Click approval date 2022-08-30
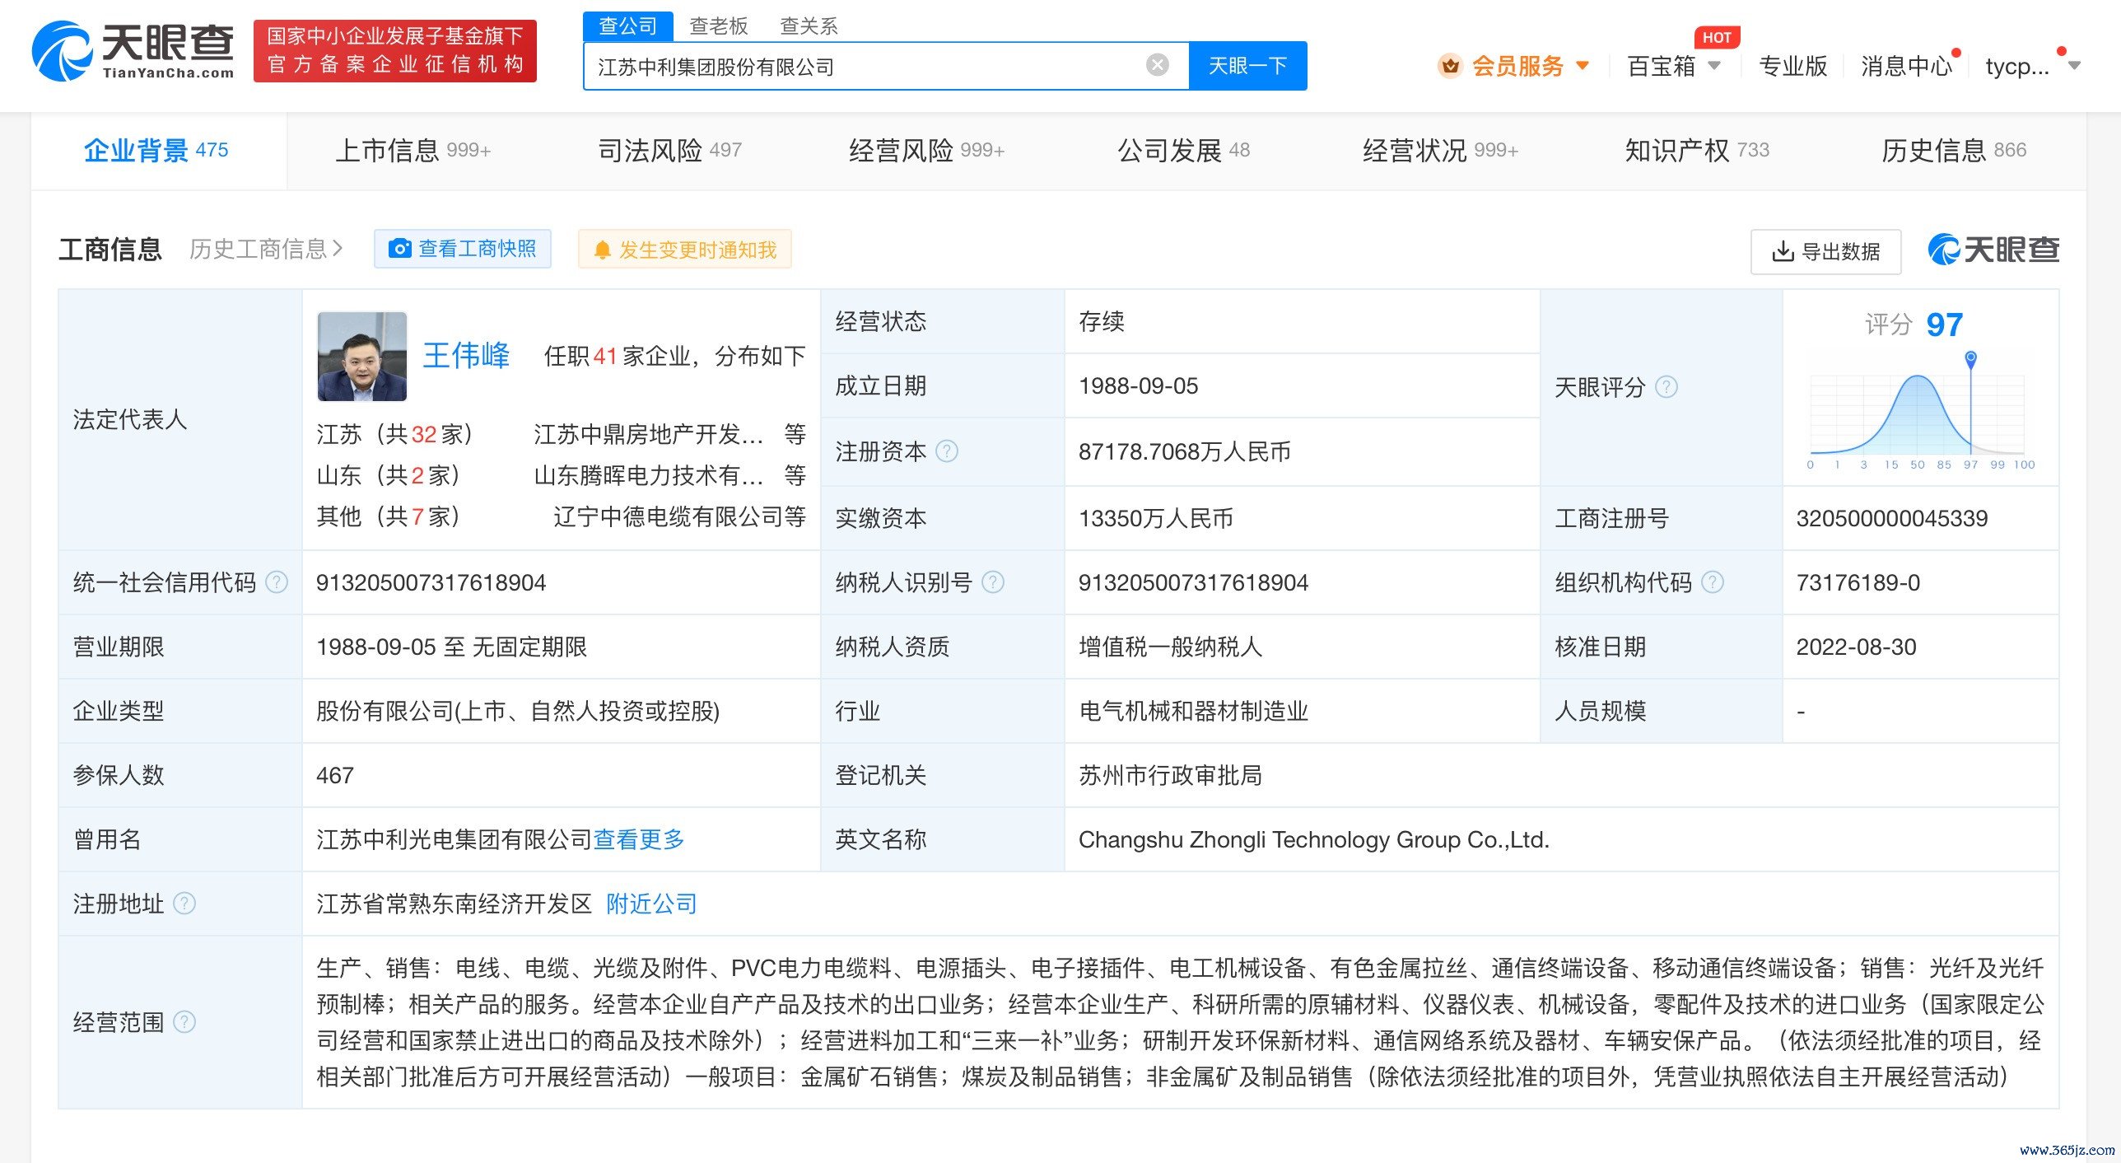 coord(1857,647)
